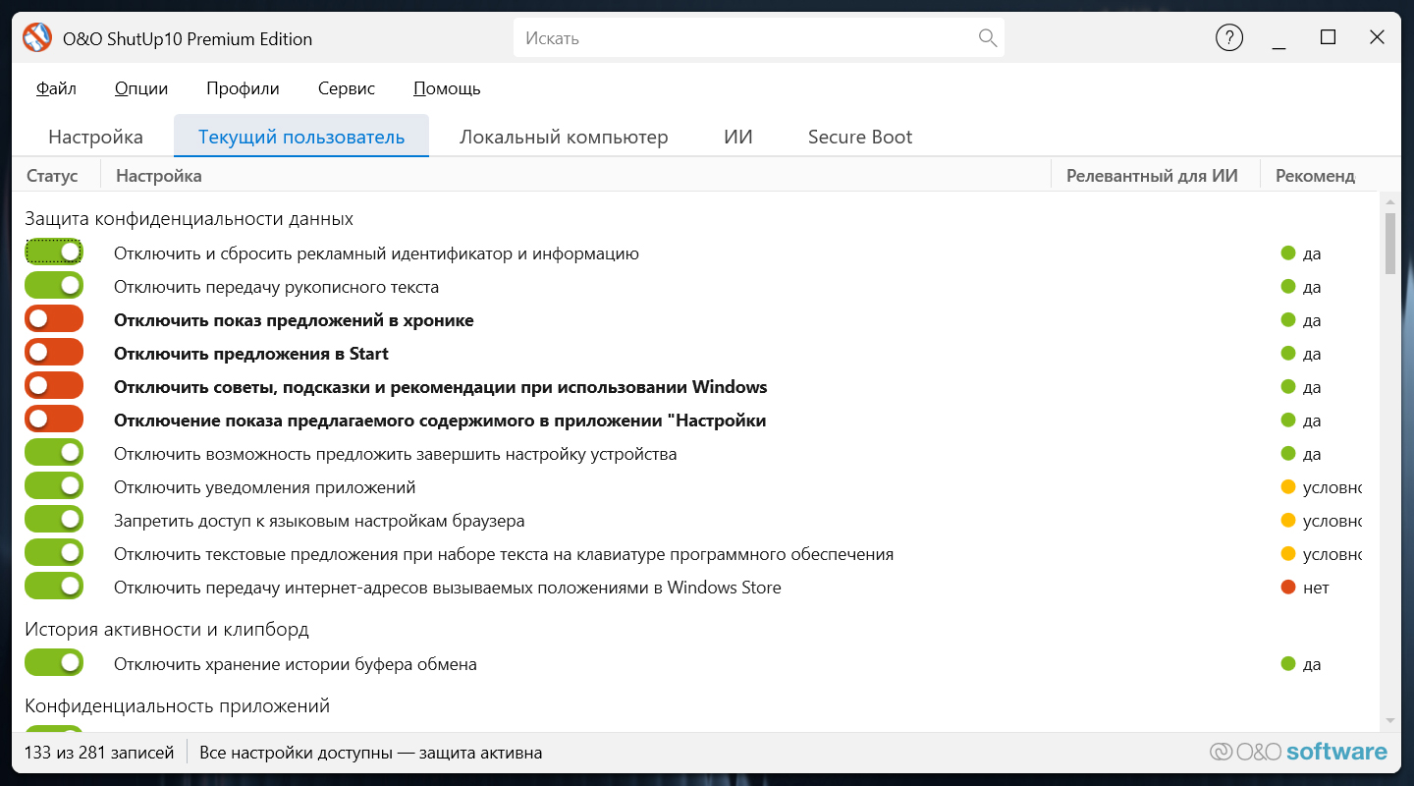Click the vertical scrollbar down arrow
Image resolution: width=1414 pixels, height=786 pixels.
(x=1389, y=720)
